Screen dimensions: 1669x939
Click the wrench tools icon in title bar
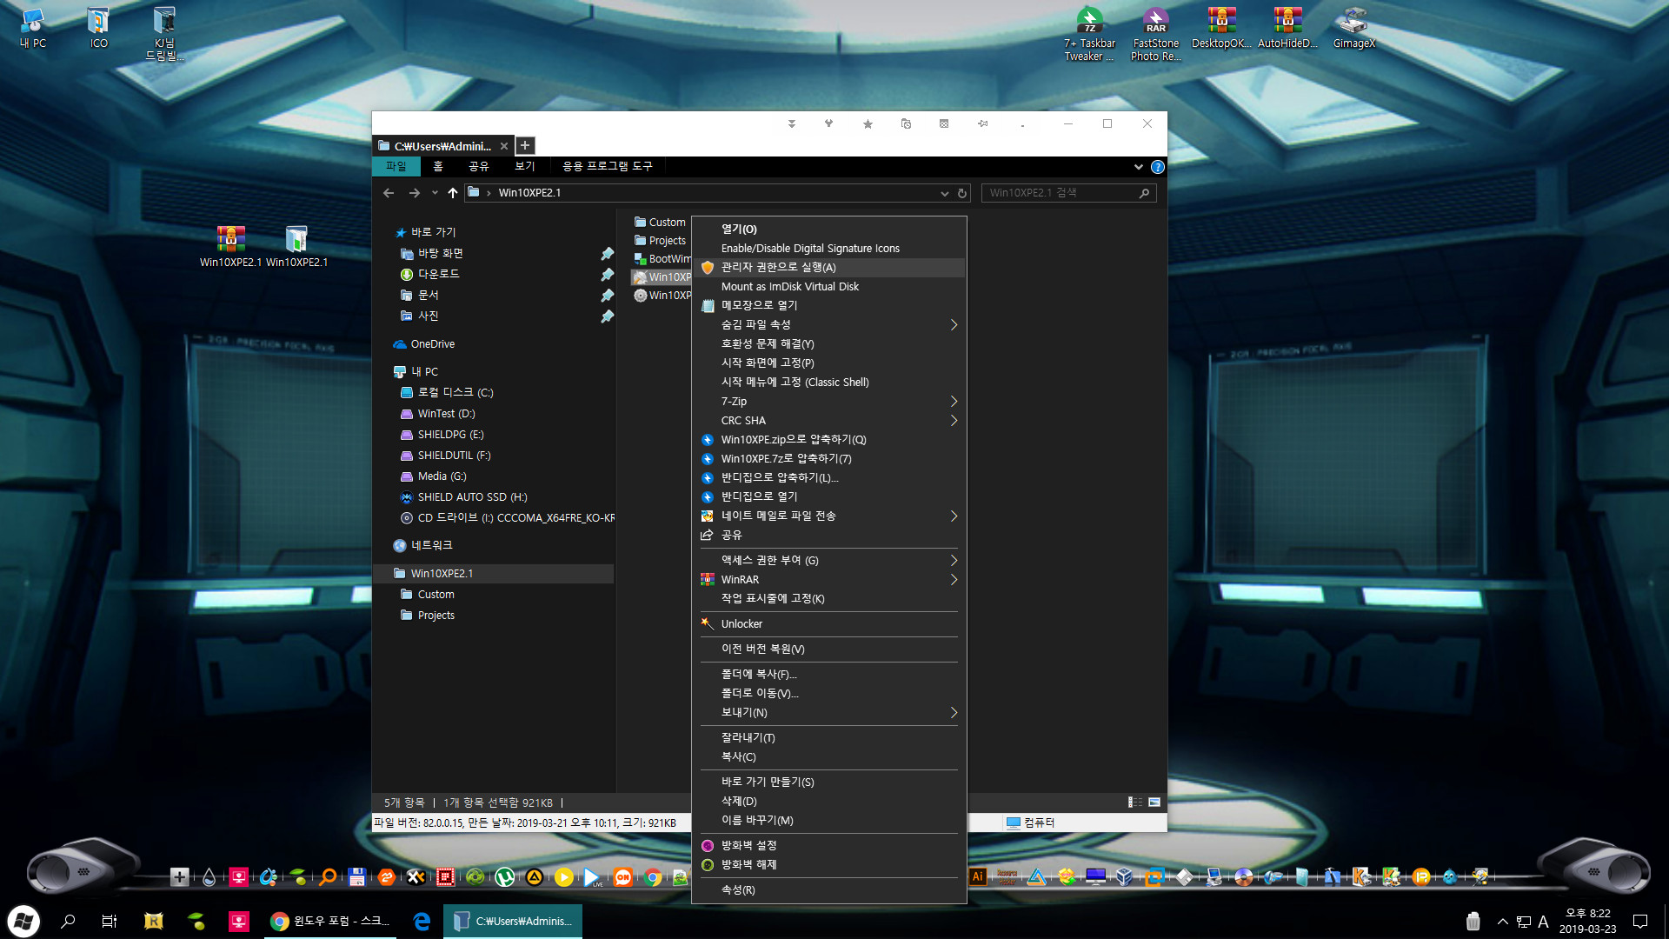click(829, 124)
